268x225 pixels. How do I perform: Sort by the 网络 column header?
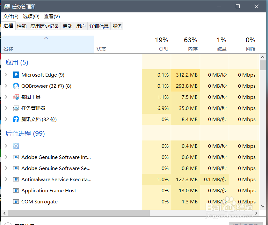pyautogui.click(x=243, y=44)
